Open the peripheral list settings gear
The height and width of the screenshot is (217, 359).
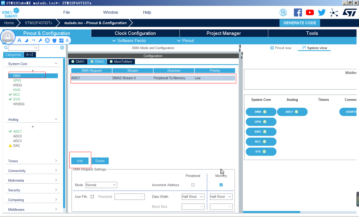(62, 48)
